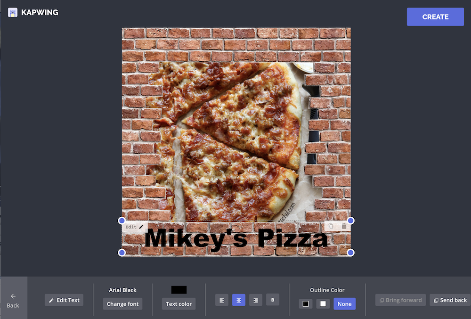Click the bottom-left resize handle of text box
Screen dimensions: 471x319
click(122, 253)
